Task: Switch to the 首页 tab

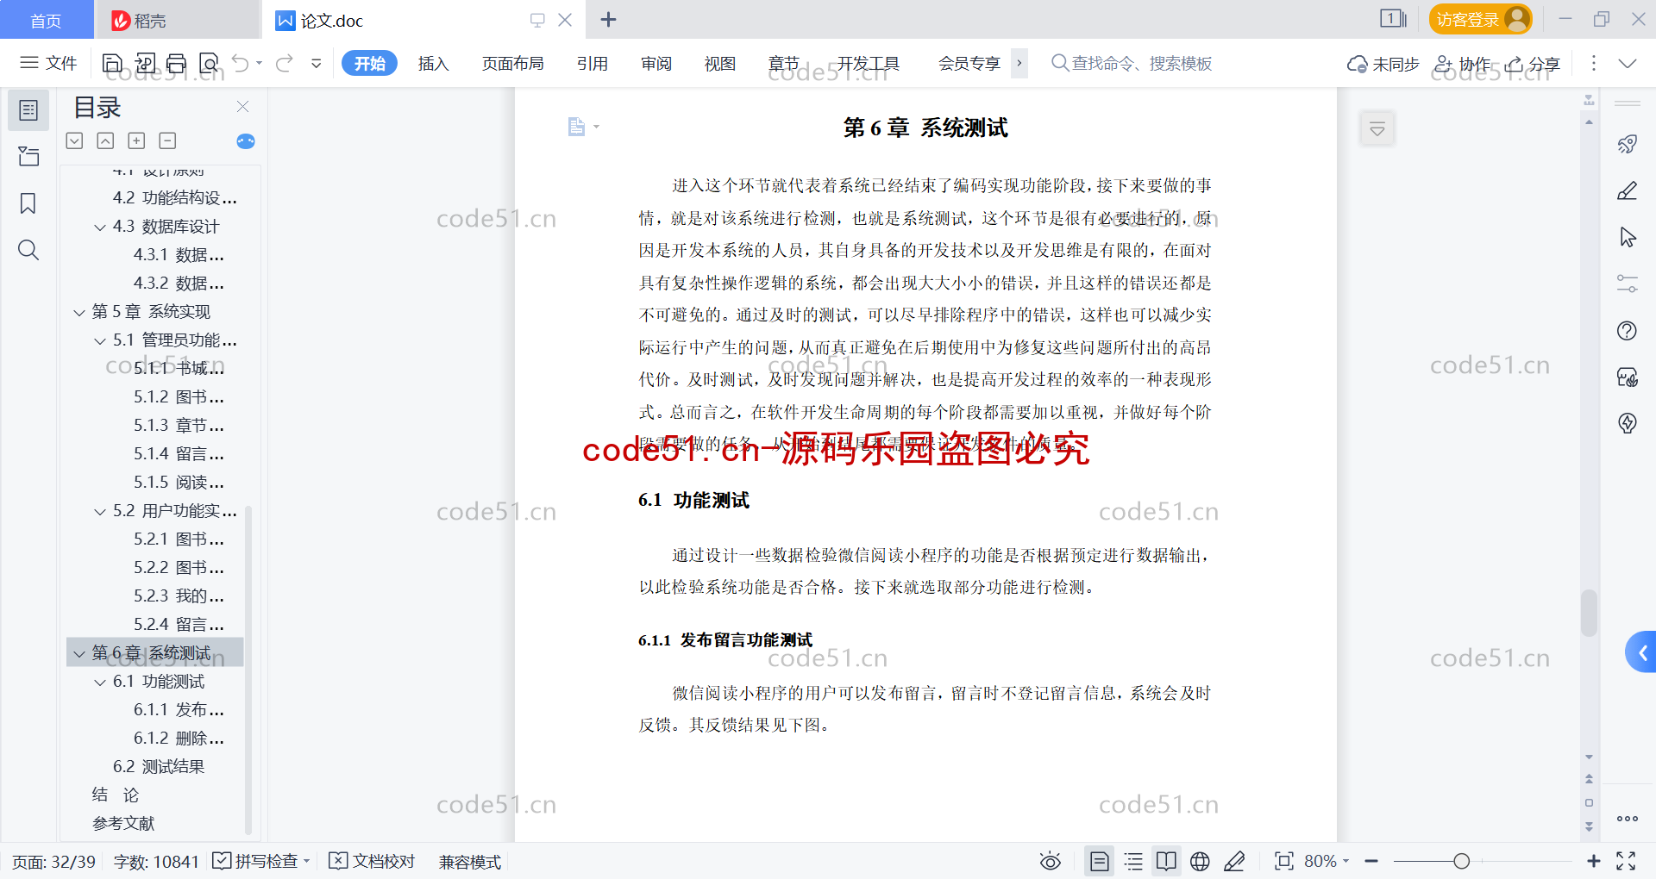Action: [x=46, y=20]
